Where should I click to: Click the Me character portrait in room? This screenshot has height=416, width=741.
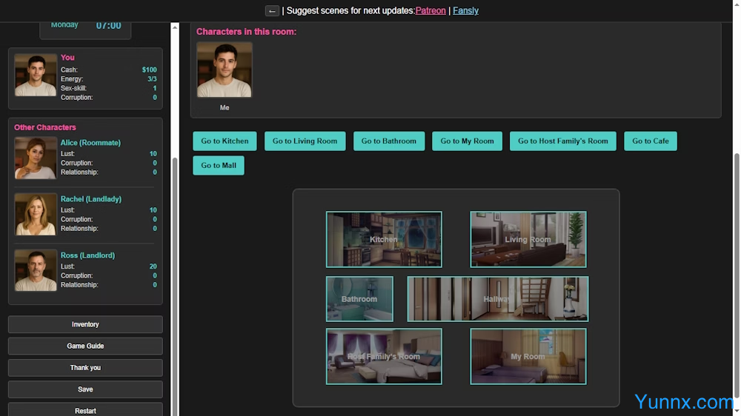point(225,70)
